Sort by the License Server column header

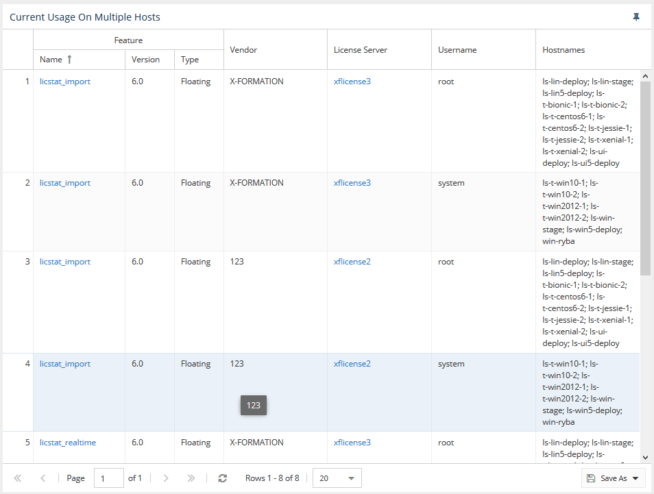[x=380, y=49]
